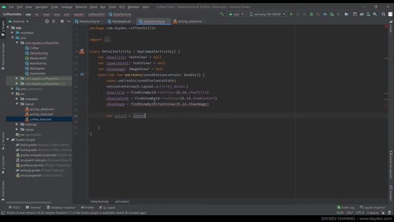Click the Search Everywhere magnifier icon
Viewport: 394px width, 222px height.
[384, 14]
